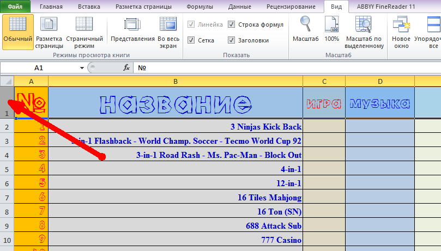
Task: Click number 7 cell in column A
Action: tap(31, 211)
